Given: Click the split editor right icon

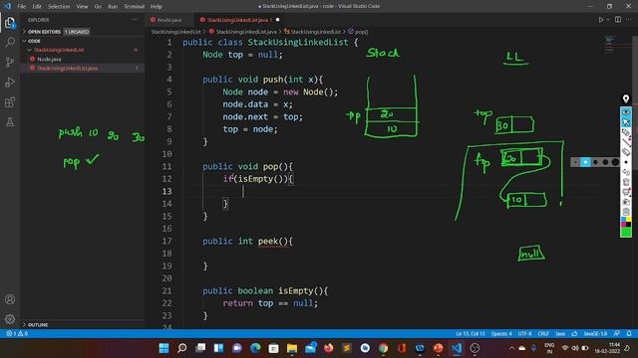Looking at the screenshot, I should point(618,20).
